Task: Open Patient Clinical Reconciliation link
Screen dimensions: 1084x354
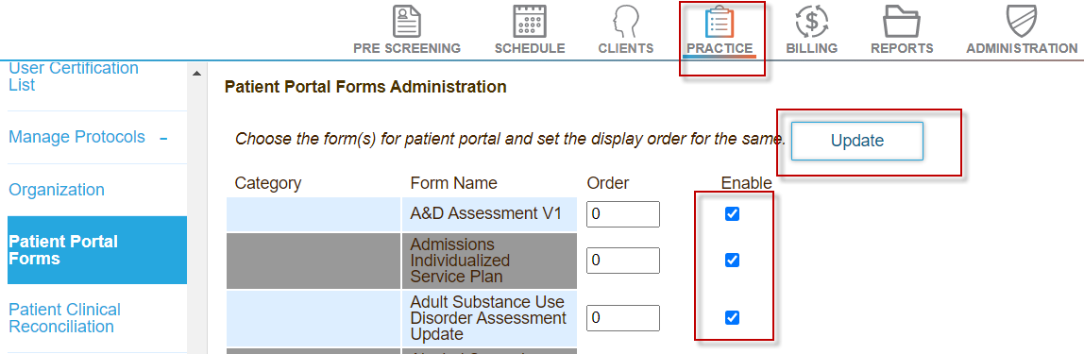Action: (64, 318)
